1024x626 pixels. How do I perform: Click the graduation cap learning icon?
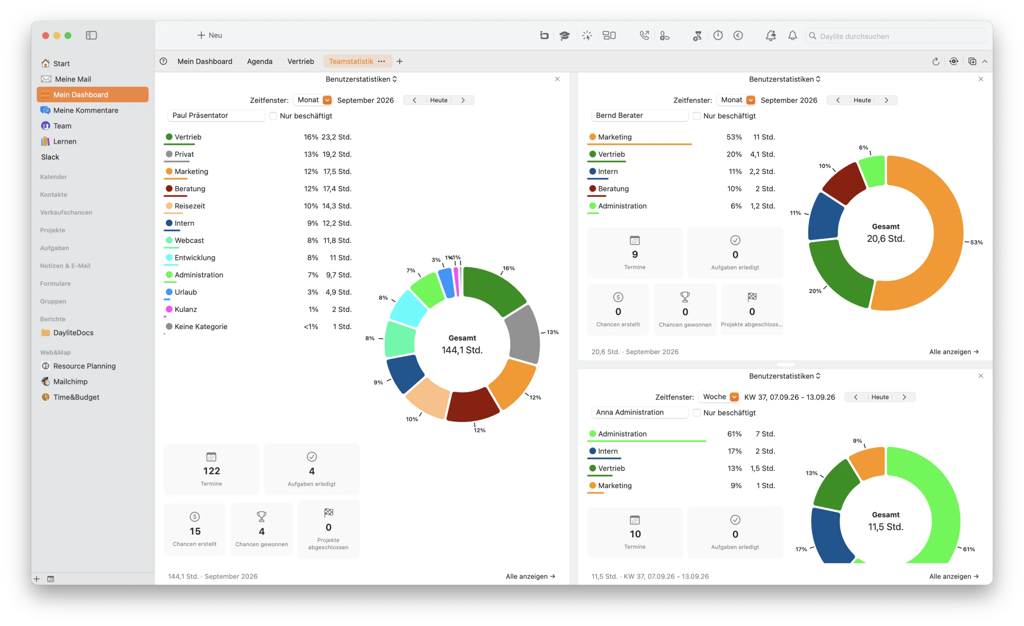click(x=564, y=36)
